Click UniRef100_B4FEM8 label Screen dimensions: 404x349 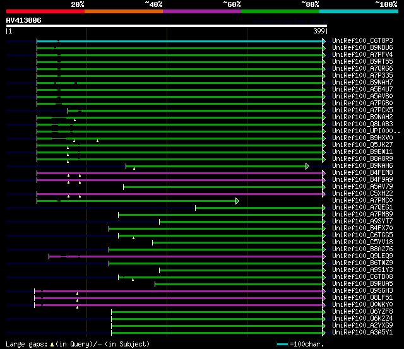pyautogui.click(x=362, y=173)
